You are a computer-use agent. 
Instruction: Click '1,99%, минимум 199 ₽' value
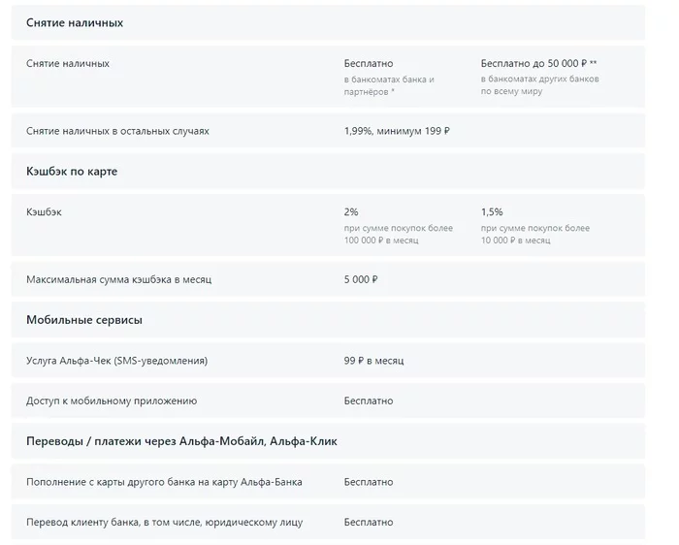[397, 131]
